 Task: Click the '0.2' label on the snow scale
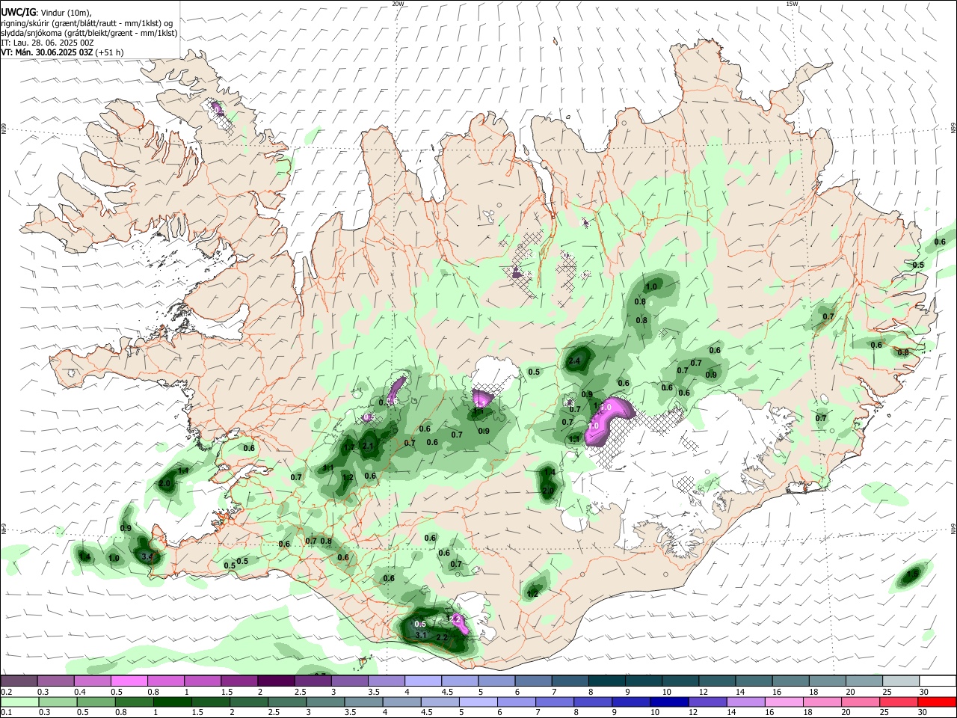click(x=6, y=692)
